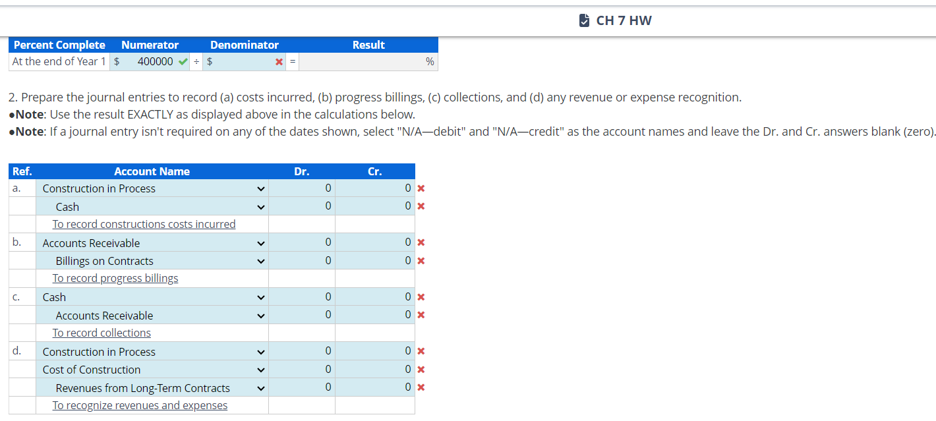936x421 pixels.
Task: Click the link To record collections
Action: pyautogui.click(x=102, y=333)
